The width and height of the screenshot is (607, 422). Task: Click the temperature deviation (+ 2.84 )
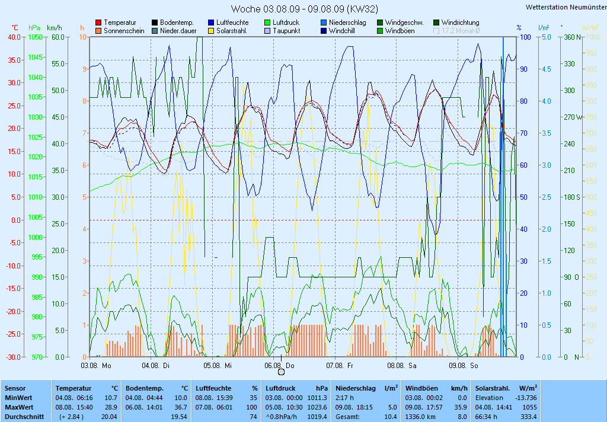tap(72, 417)
